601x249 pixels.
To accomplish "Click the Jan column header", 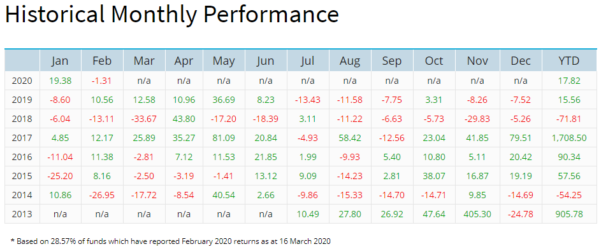I will point(61,61).
